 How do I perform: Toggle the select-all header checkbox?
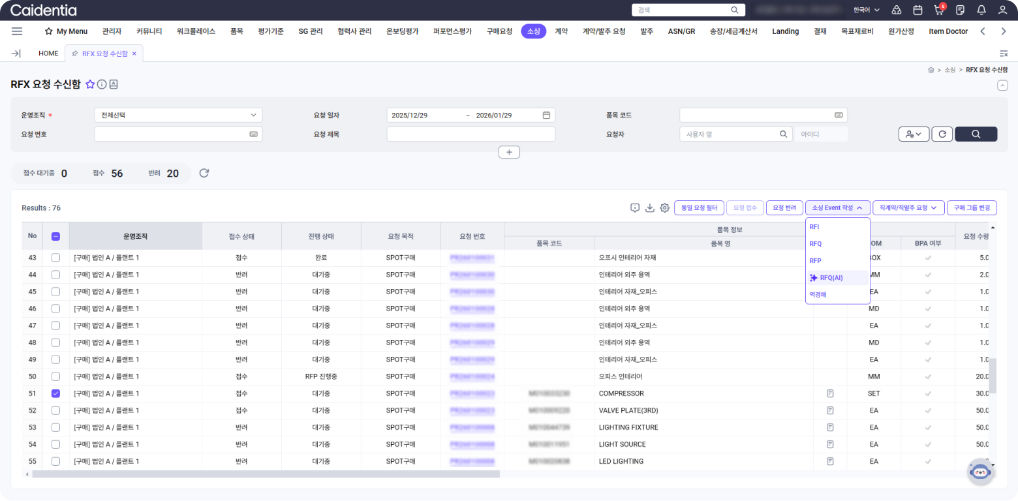point(55,236)
